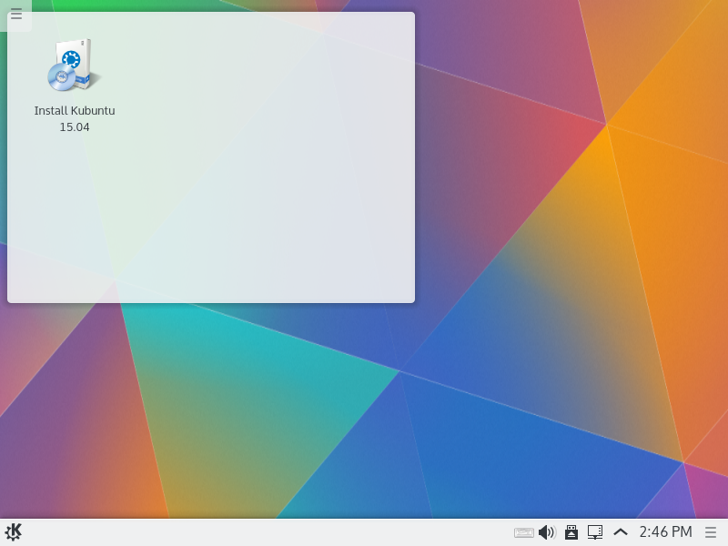This screenshot has width=728, height=546.
Task: Click the "15.04" version text under installer
Action: [x=75, y=127]
